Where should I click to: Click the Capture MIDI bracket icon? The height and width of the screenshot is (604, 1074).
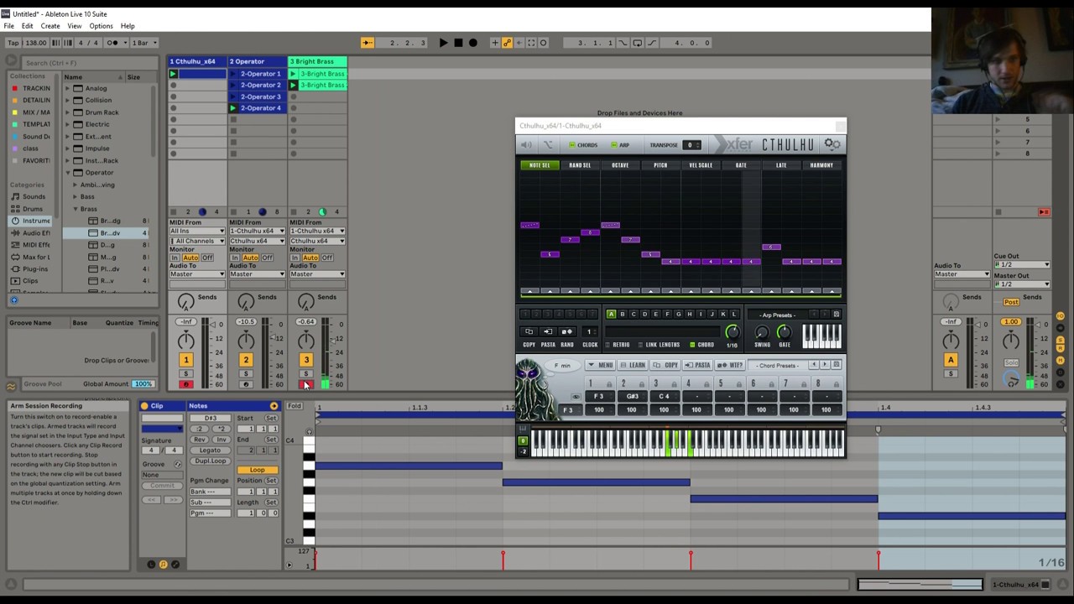531,43
